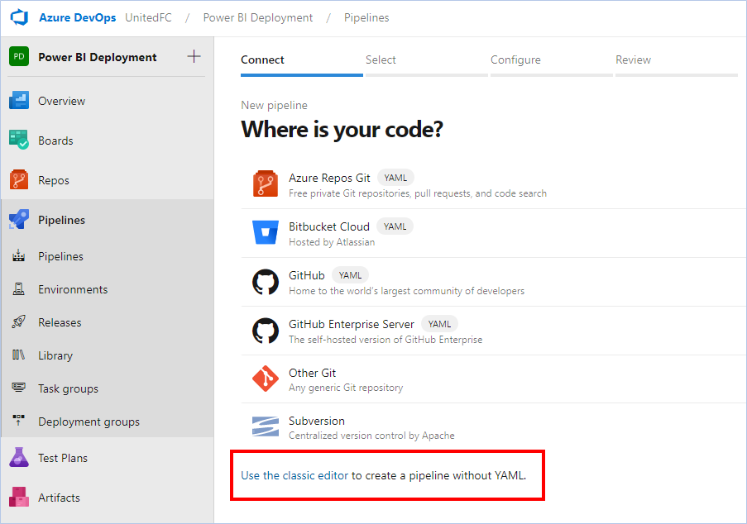
Task: Open Environments under Pipelines
Action: coord(73,289)
